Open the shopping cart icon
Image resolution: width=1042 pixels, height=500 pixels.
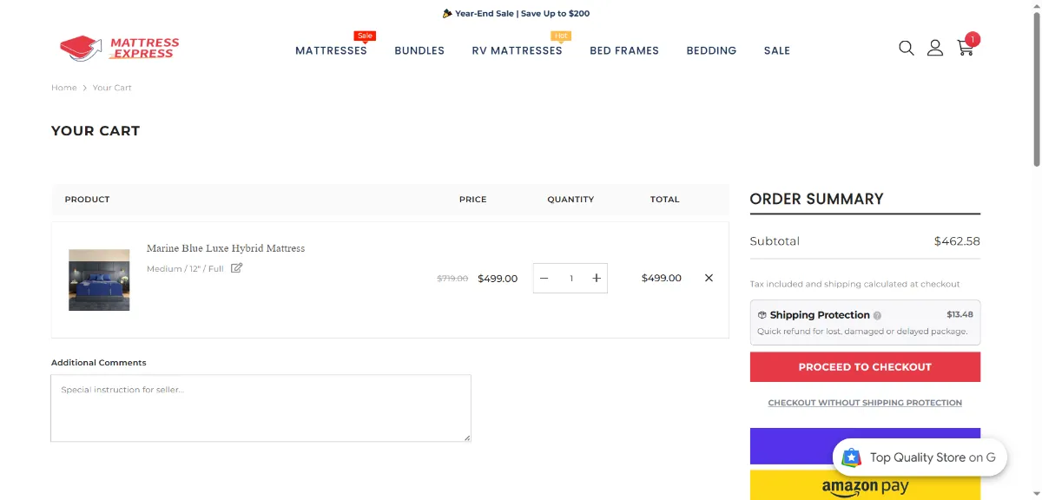pos(966,48)
